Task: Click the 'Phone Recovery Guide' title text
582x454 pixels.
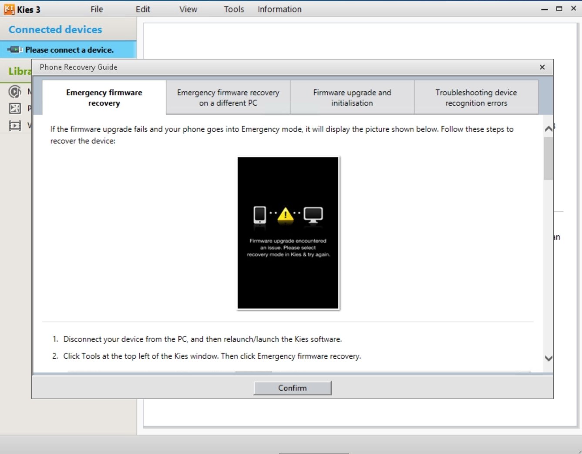Action: [78, 67]
